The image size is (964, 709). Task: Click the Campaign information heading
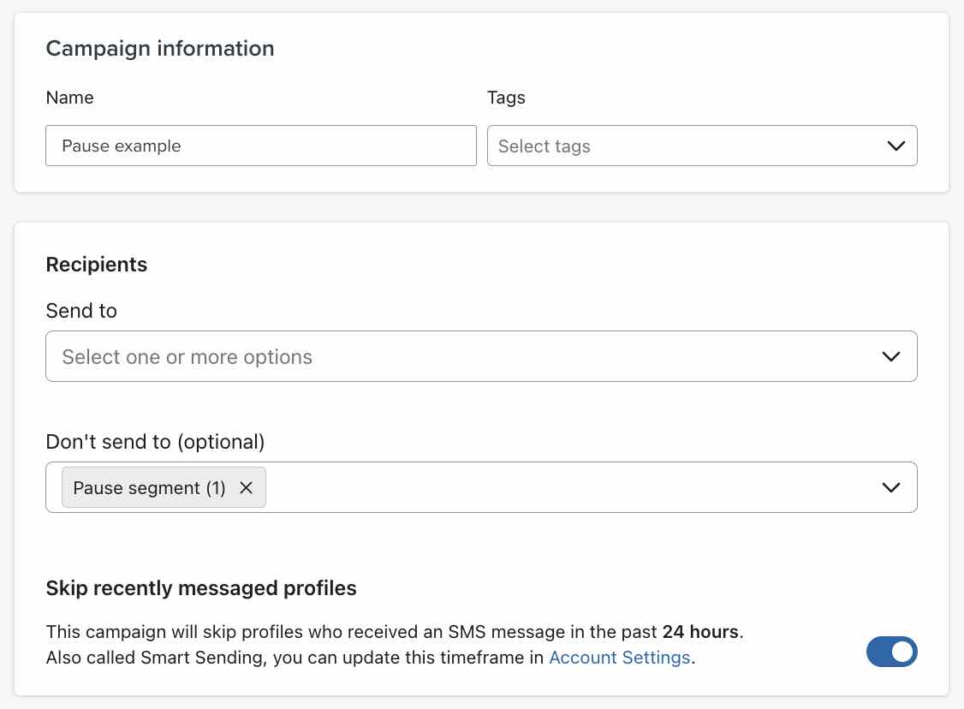point(160,49)
